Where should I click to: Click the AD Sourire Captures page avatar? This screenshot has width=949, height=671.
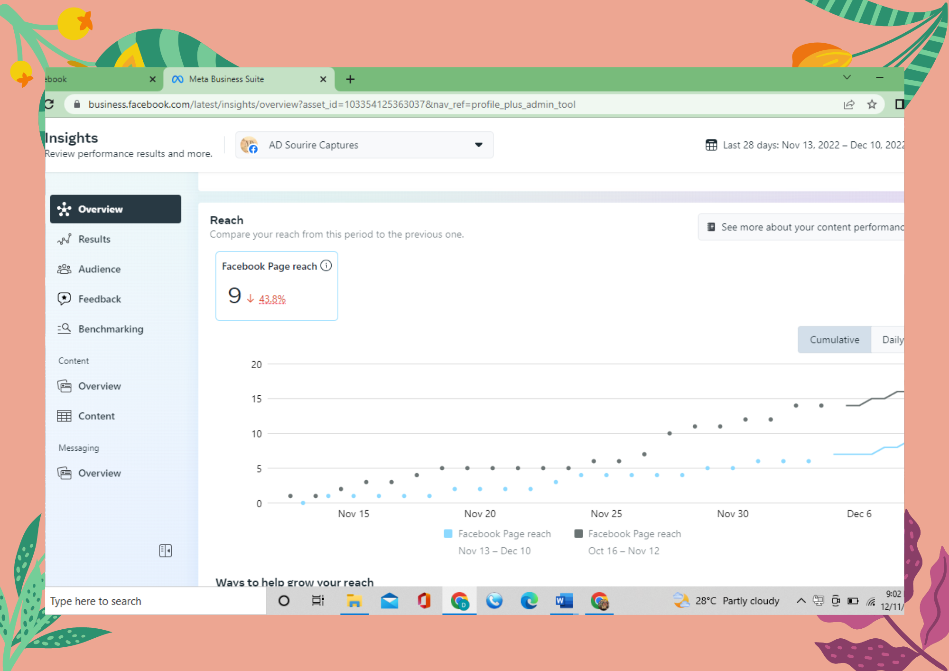click(x=249, y=145)
